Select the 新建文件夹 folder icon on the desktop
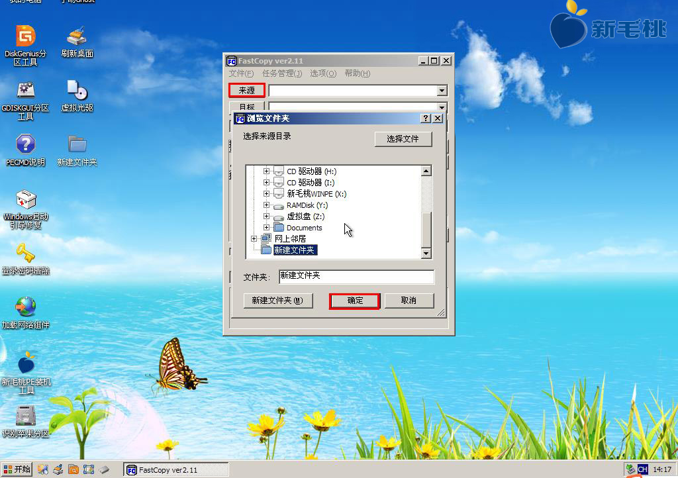 click(77, 150)
